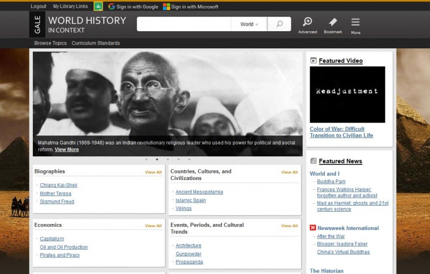Open Mad as Hamlet article
430x274 pixels.
353,206
